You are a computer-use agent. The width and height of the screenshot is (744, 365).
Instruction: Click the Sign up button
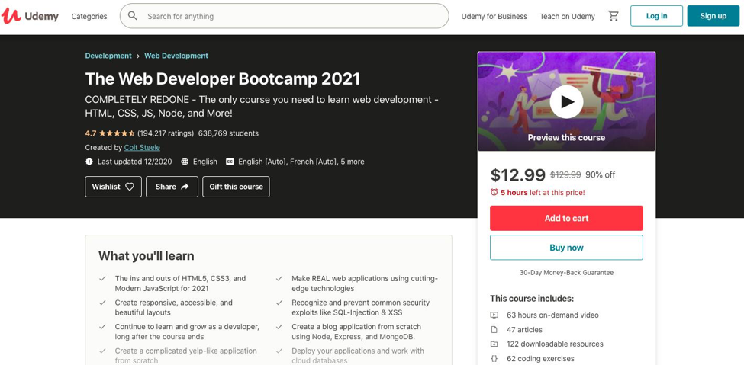tap(713, 16)
